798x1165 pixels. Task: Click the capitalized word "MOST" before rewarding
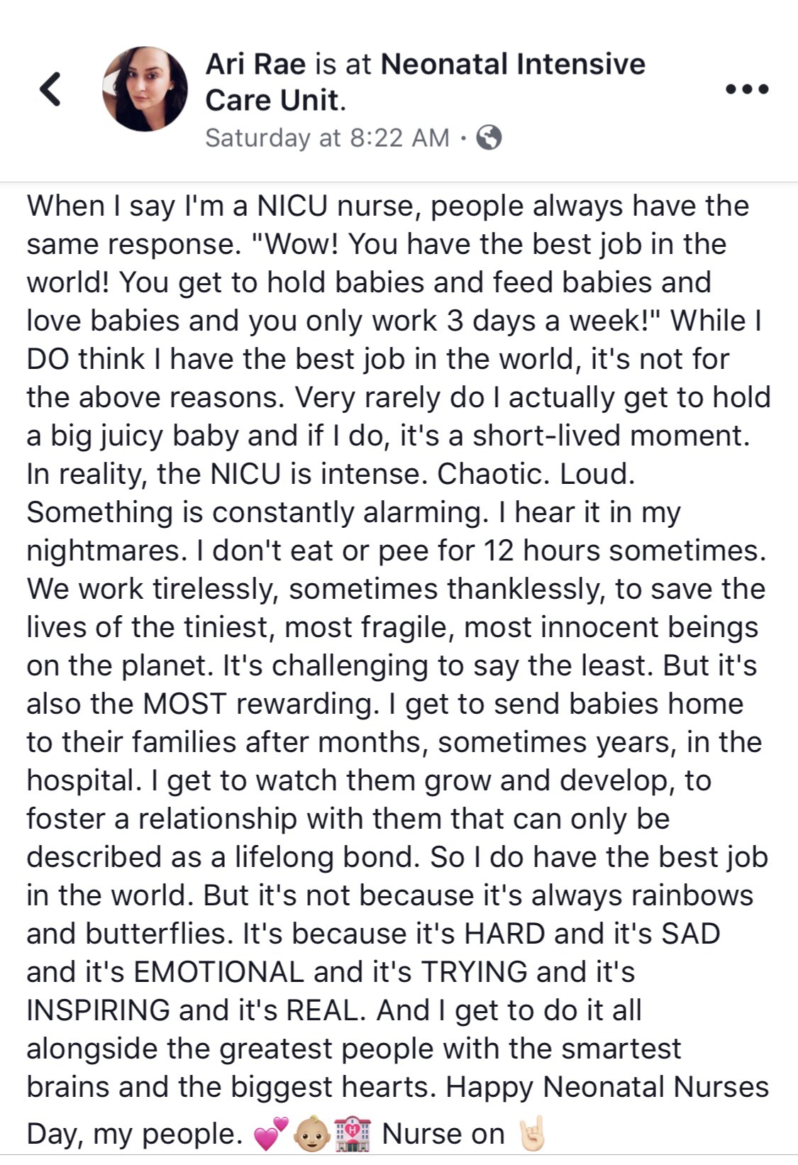coord(184,703)
